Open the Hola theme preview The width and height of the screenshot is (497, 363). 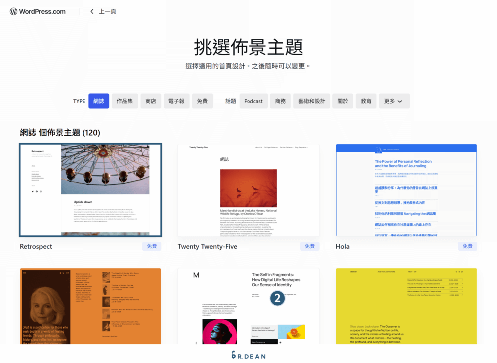coord(406,190)
